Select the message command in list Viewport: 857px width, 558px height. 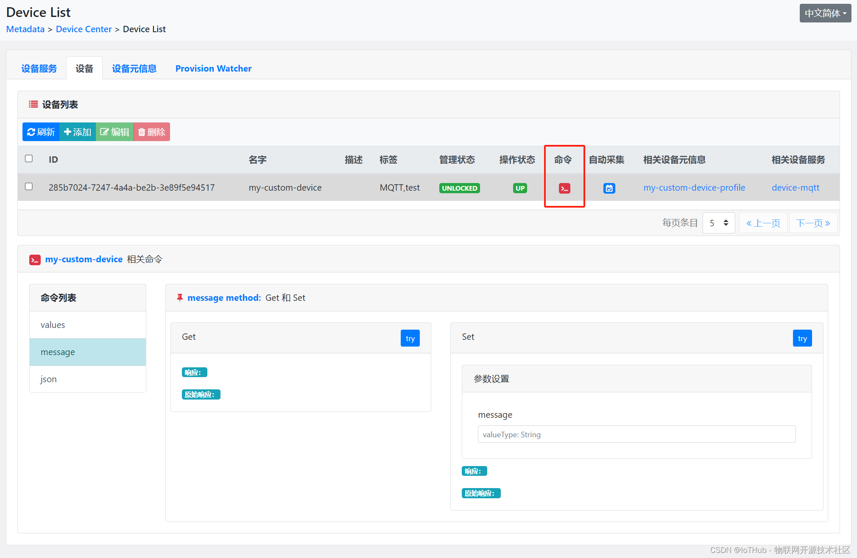(88, 352)
